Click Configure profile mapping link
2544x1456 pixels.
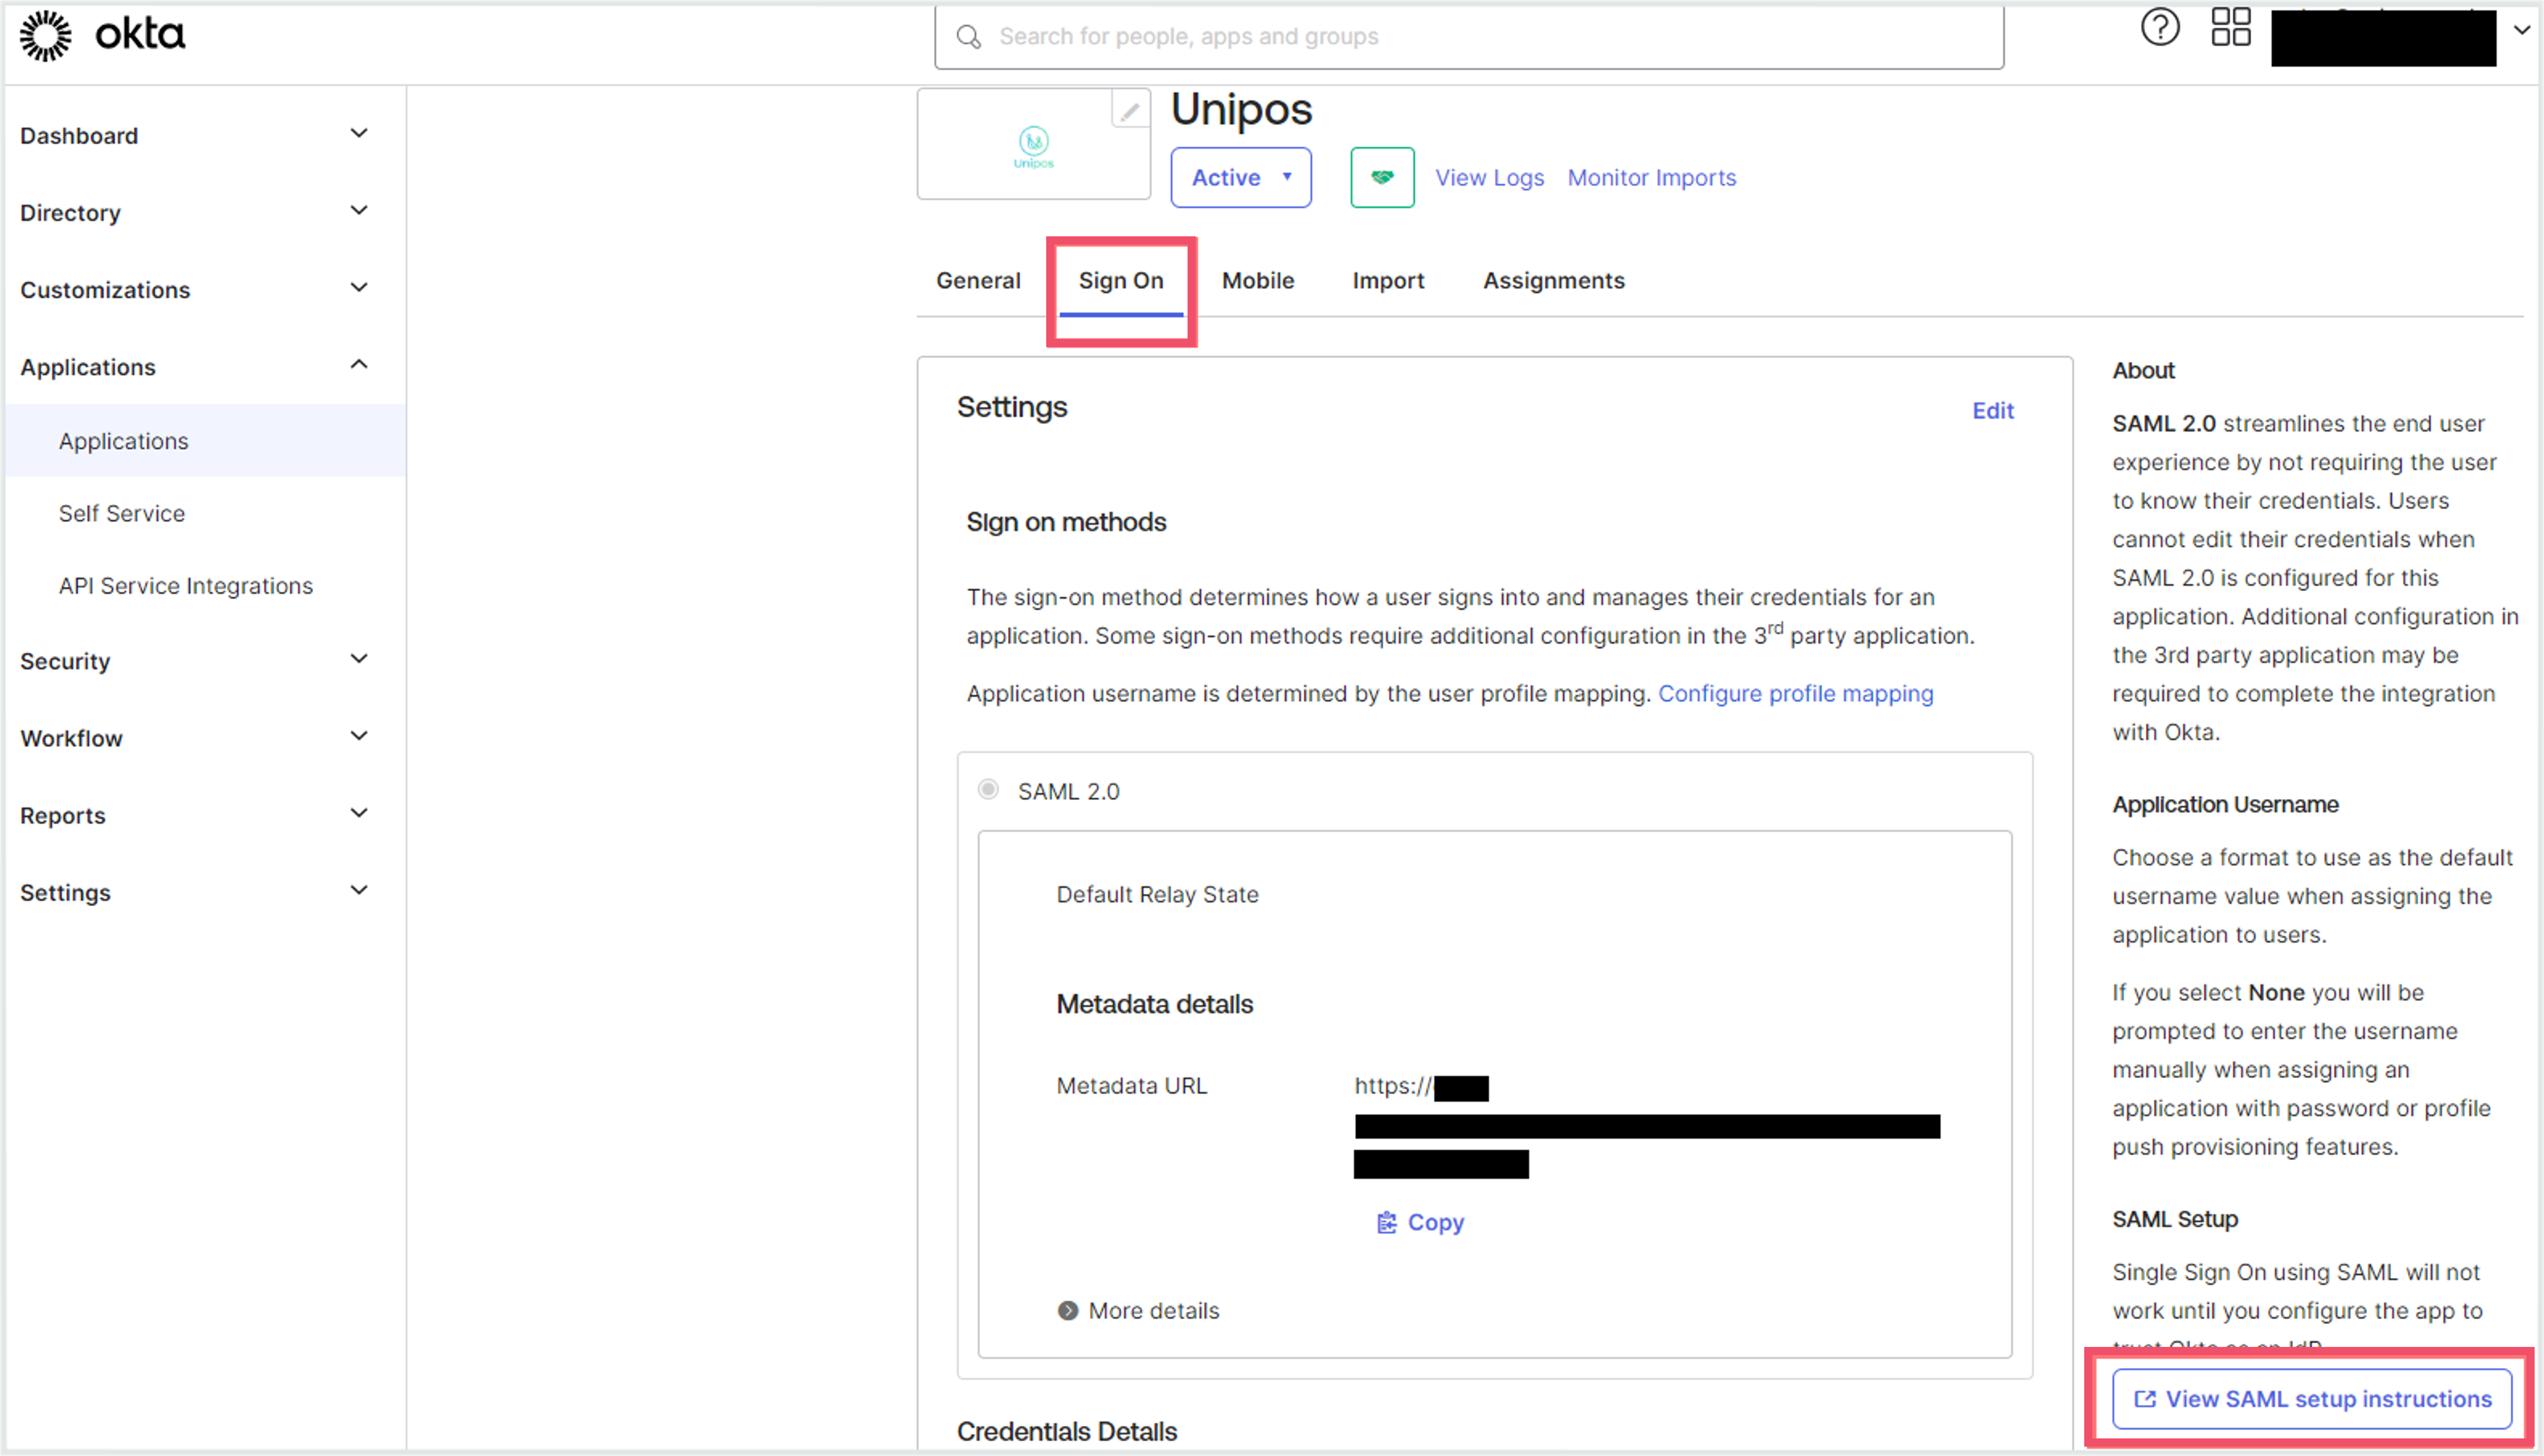pyautogui.click(x=1795, y=694)
